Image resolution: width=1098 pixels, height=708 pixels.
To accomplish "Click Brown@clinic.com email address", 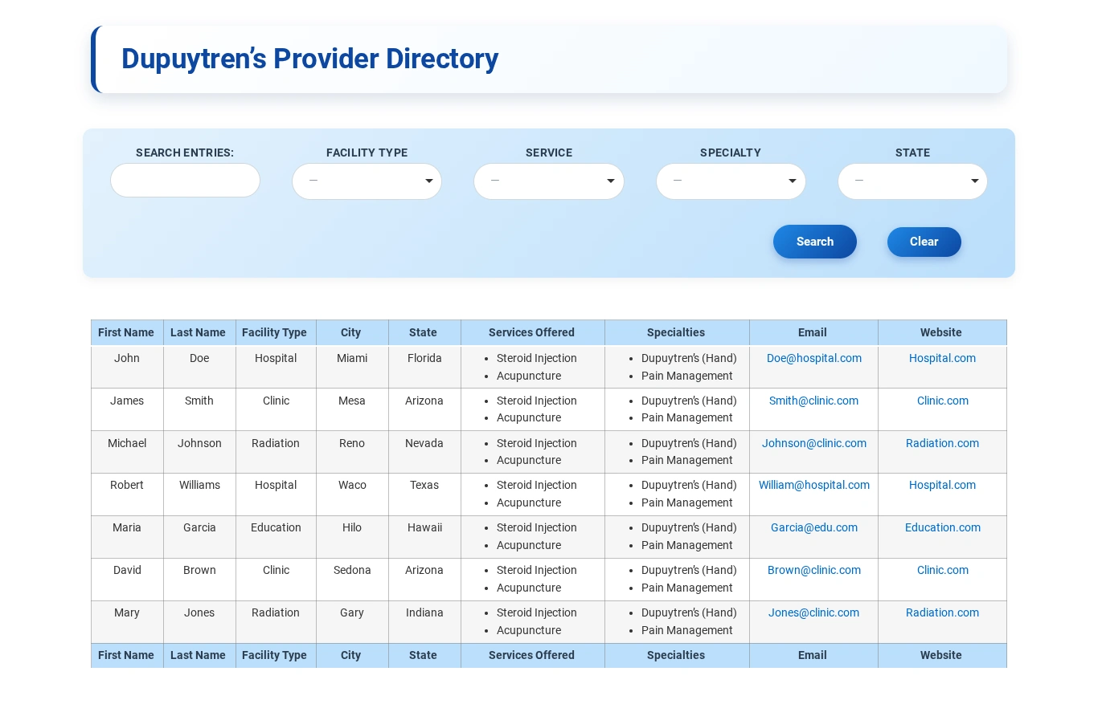I will pos(814,570).
